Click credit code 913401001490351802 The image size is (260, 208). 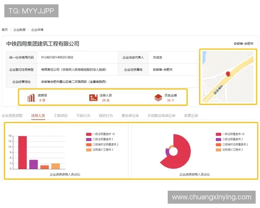pos(57,57)
